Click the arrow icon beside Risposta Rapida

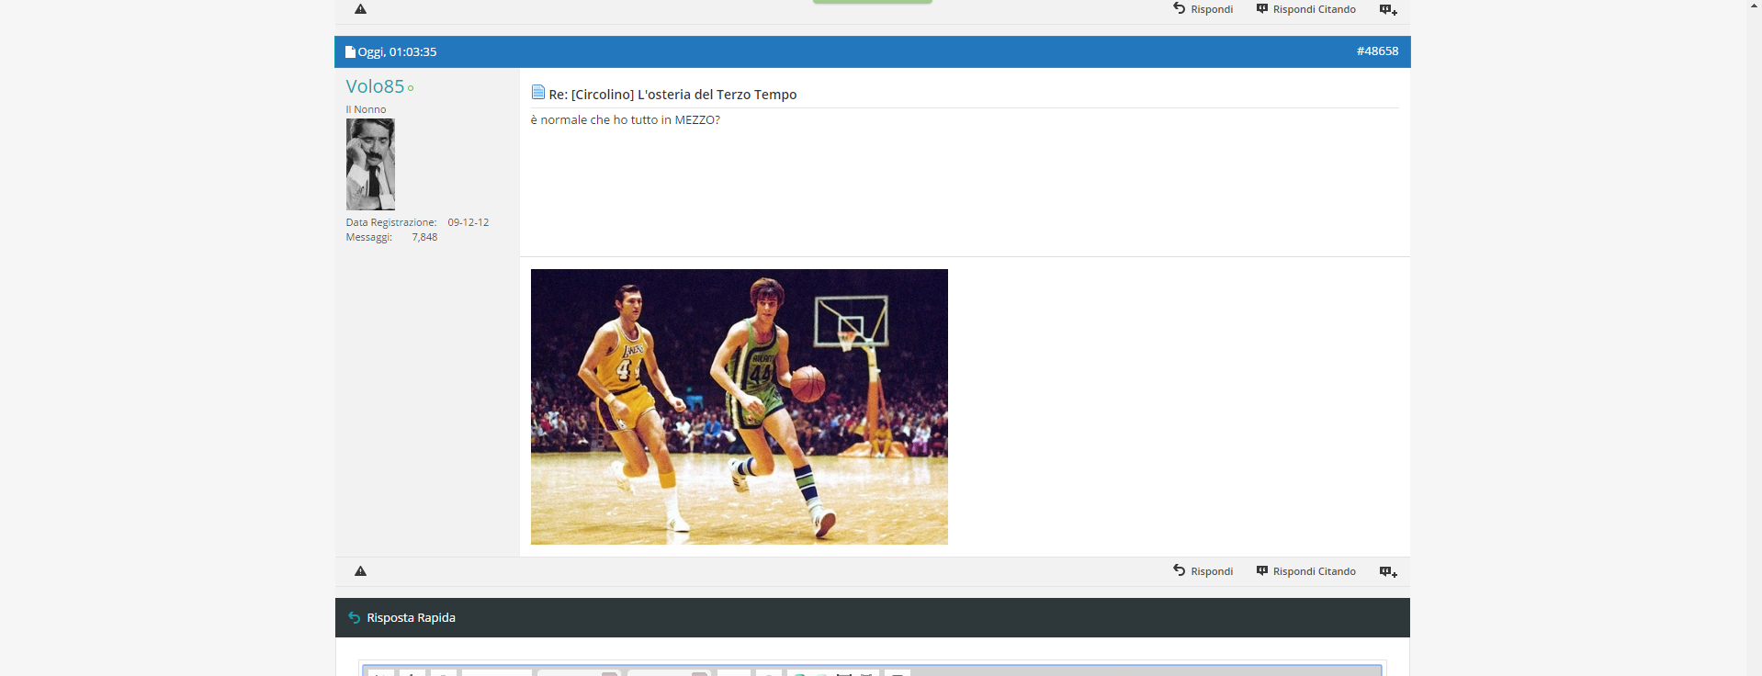click(x=354, y=618)
